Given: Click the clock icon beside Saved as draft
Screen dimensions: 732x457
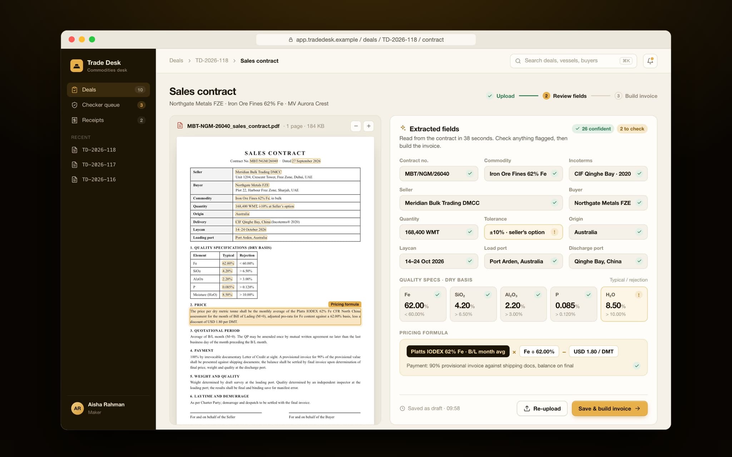Looking at the screenshot, I should coord(402,408).
